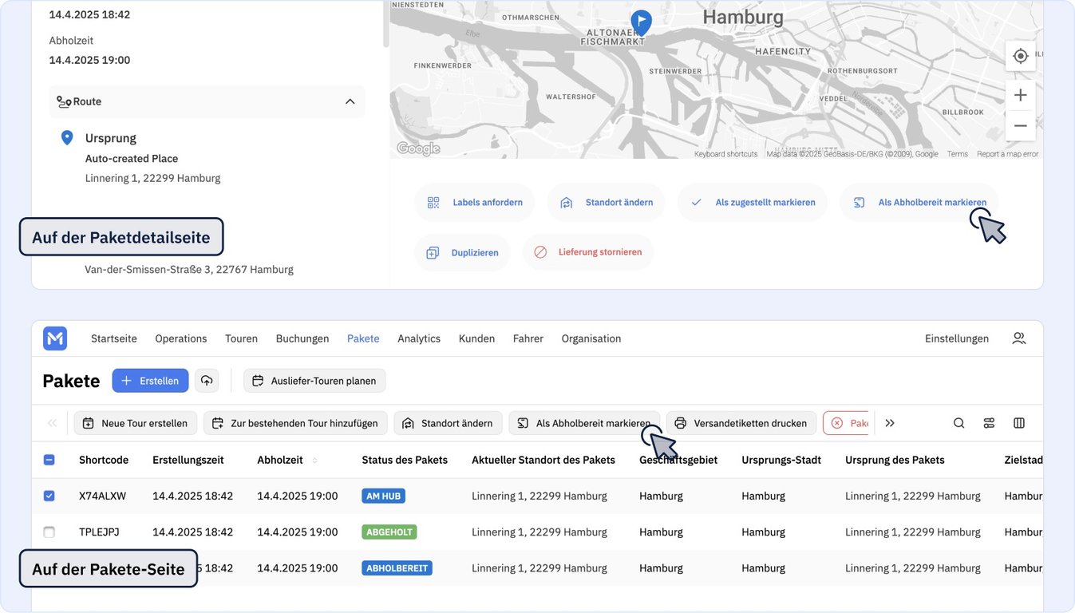
Task: Click the Ursprungs-Stadt column header
Action: (x=781, y=460)
